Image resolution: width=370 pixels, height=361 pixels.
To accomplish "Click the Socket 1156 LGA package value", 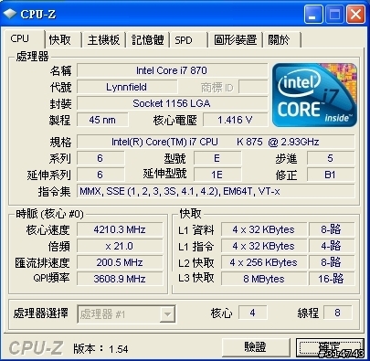I will (172, 103).
